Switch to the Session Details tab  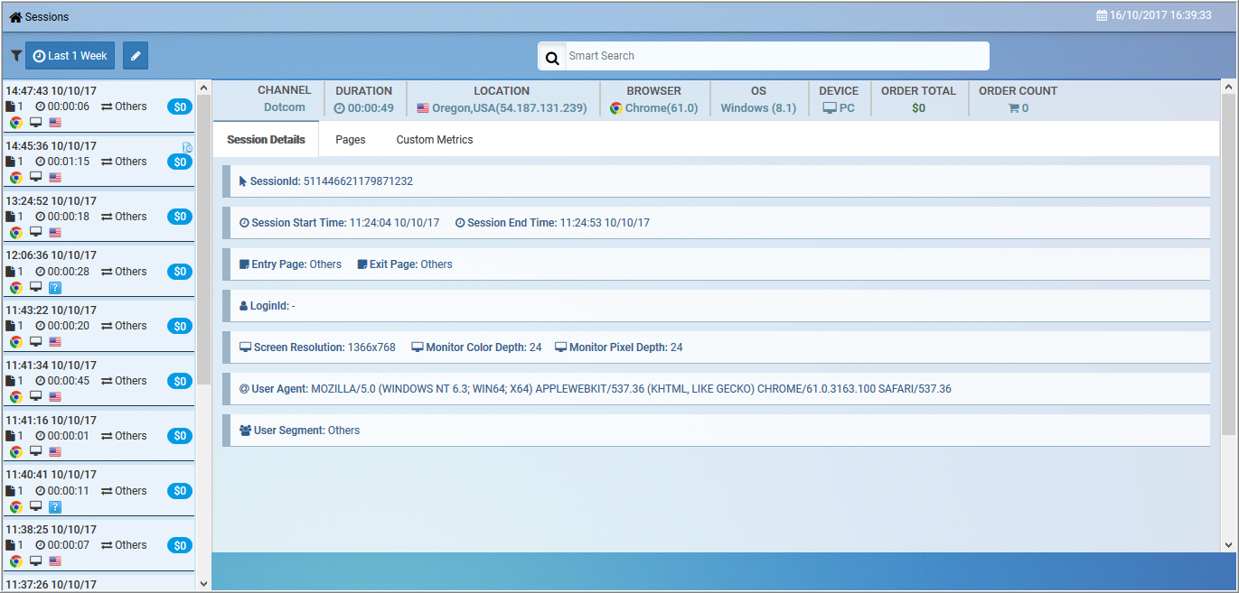pyautogui.click(x=266, y=140)
